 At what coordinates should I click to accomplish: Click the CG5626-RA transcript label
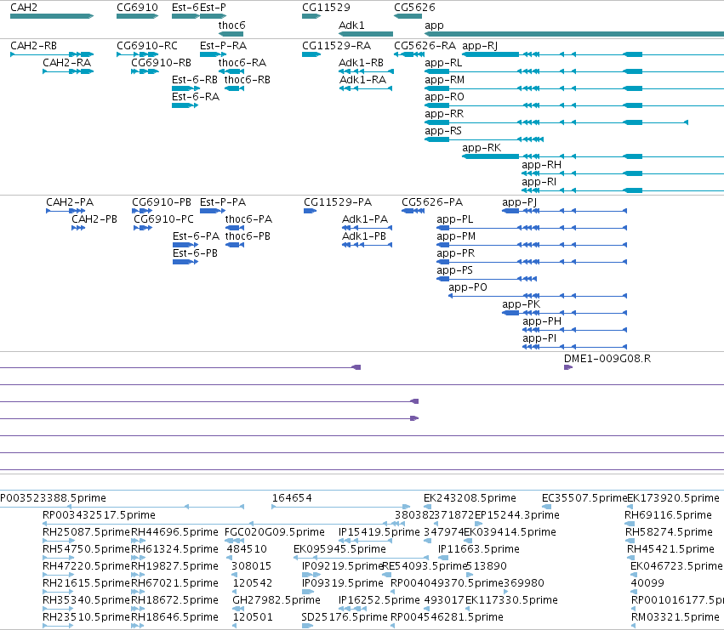(x=425, y=46)
